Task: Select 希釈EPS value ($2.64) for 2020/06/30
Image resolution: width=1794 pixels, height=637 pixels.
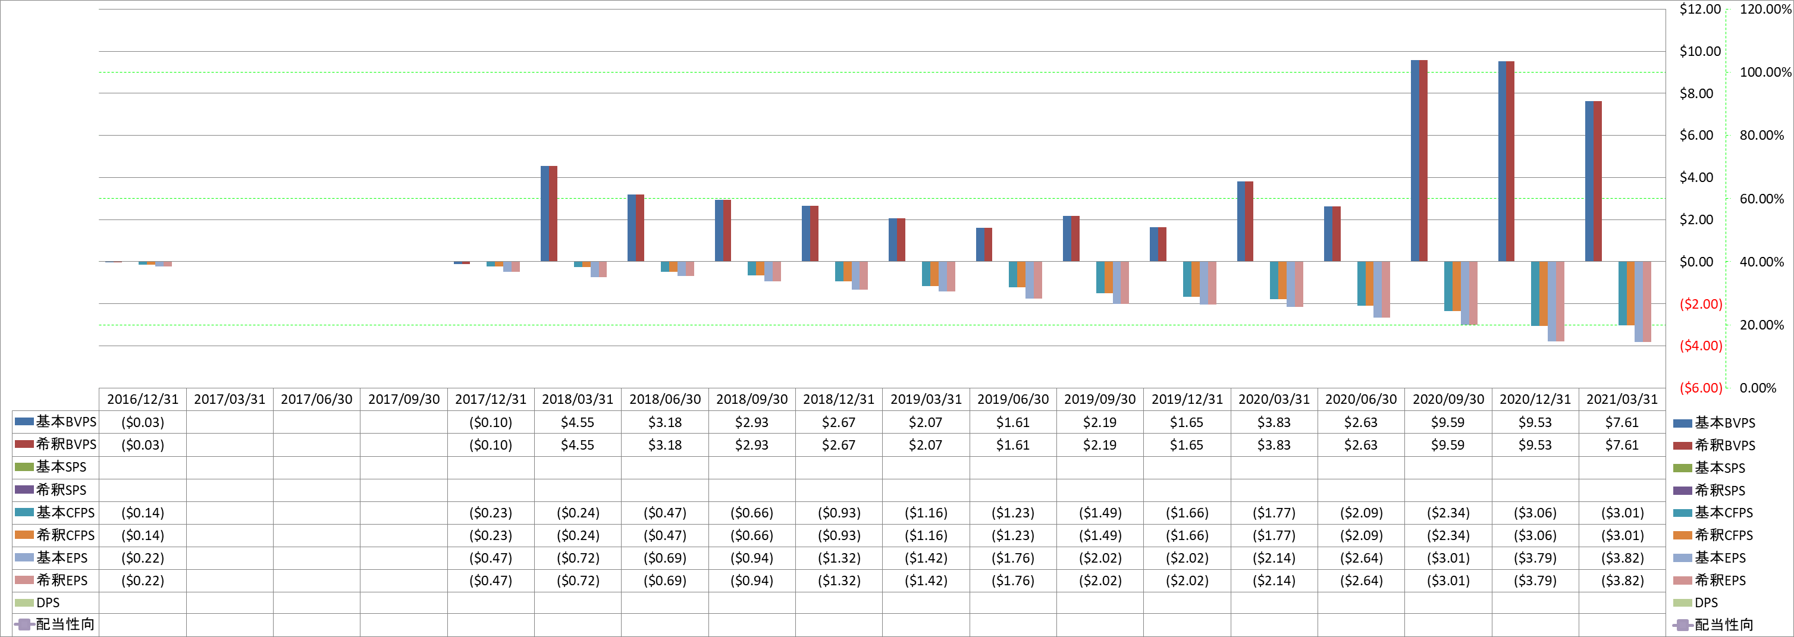Action: 1361,580
